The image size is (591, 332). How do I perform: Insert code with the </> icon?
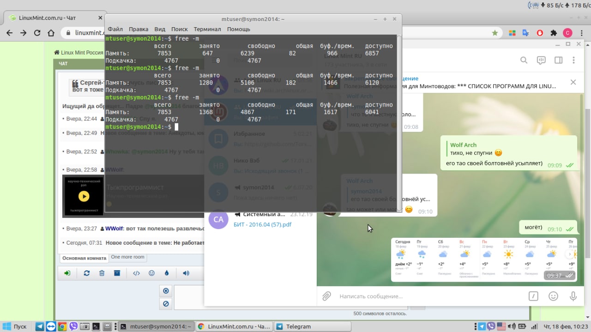tap(136, 273)
